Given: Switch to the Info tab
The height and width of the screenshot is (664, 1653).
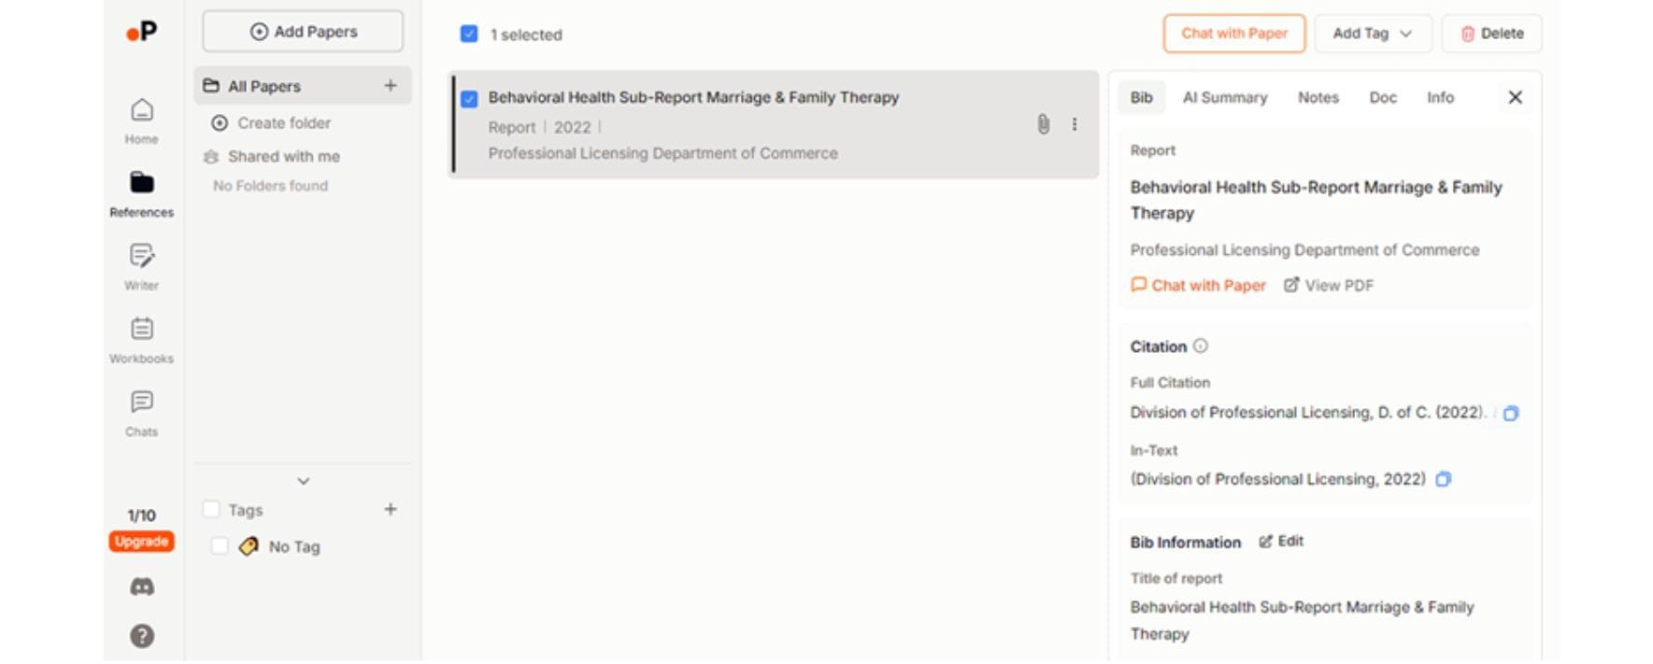Looking at the screenshot, I should pos(1440,97).
